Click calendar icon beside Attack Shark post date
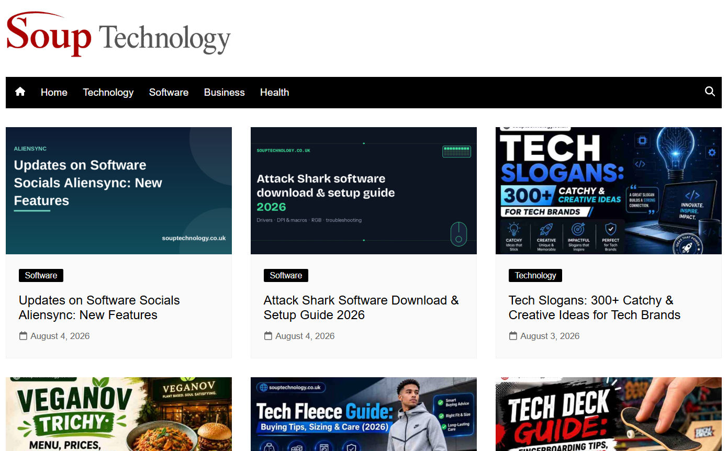Image resolution: width=727 pixels, height=451 pixels. [x=268, y=336]
